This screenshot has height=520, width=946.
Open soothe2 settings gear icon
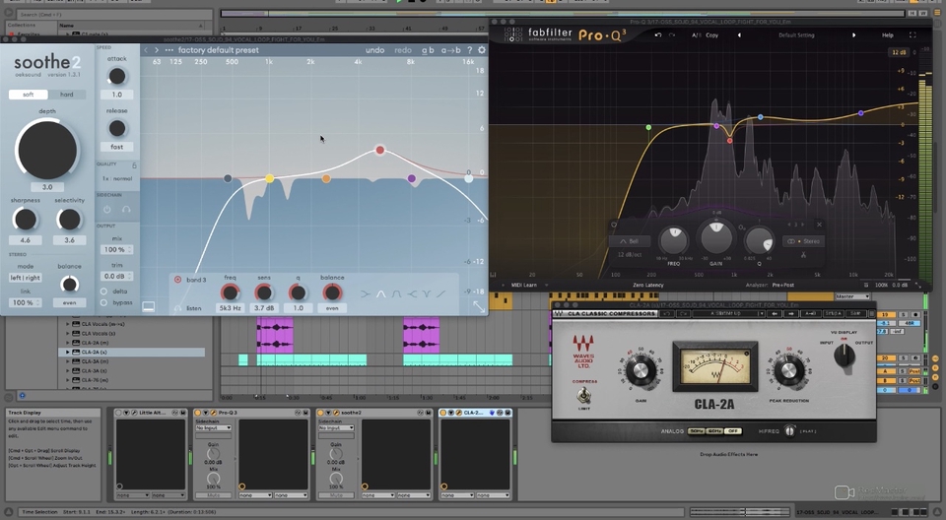click(482, 50)
